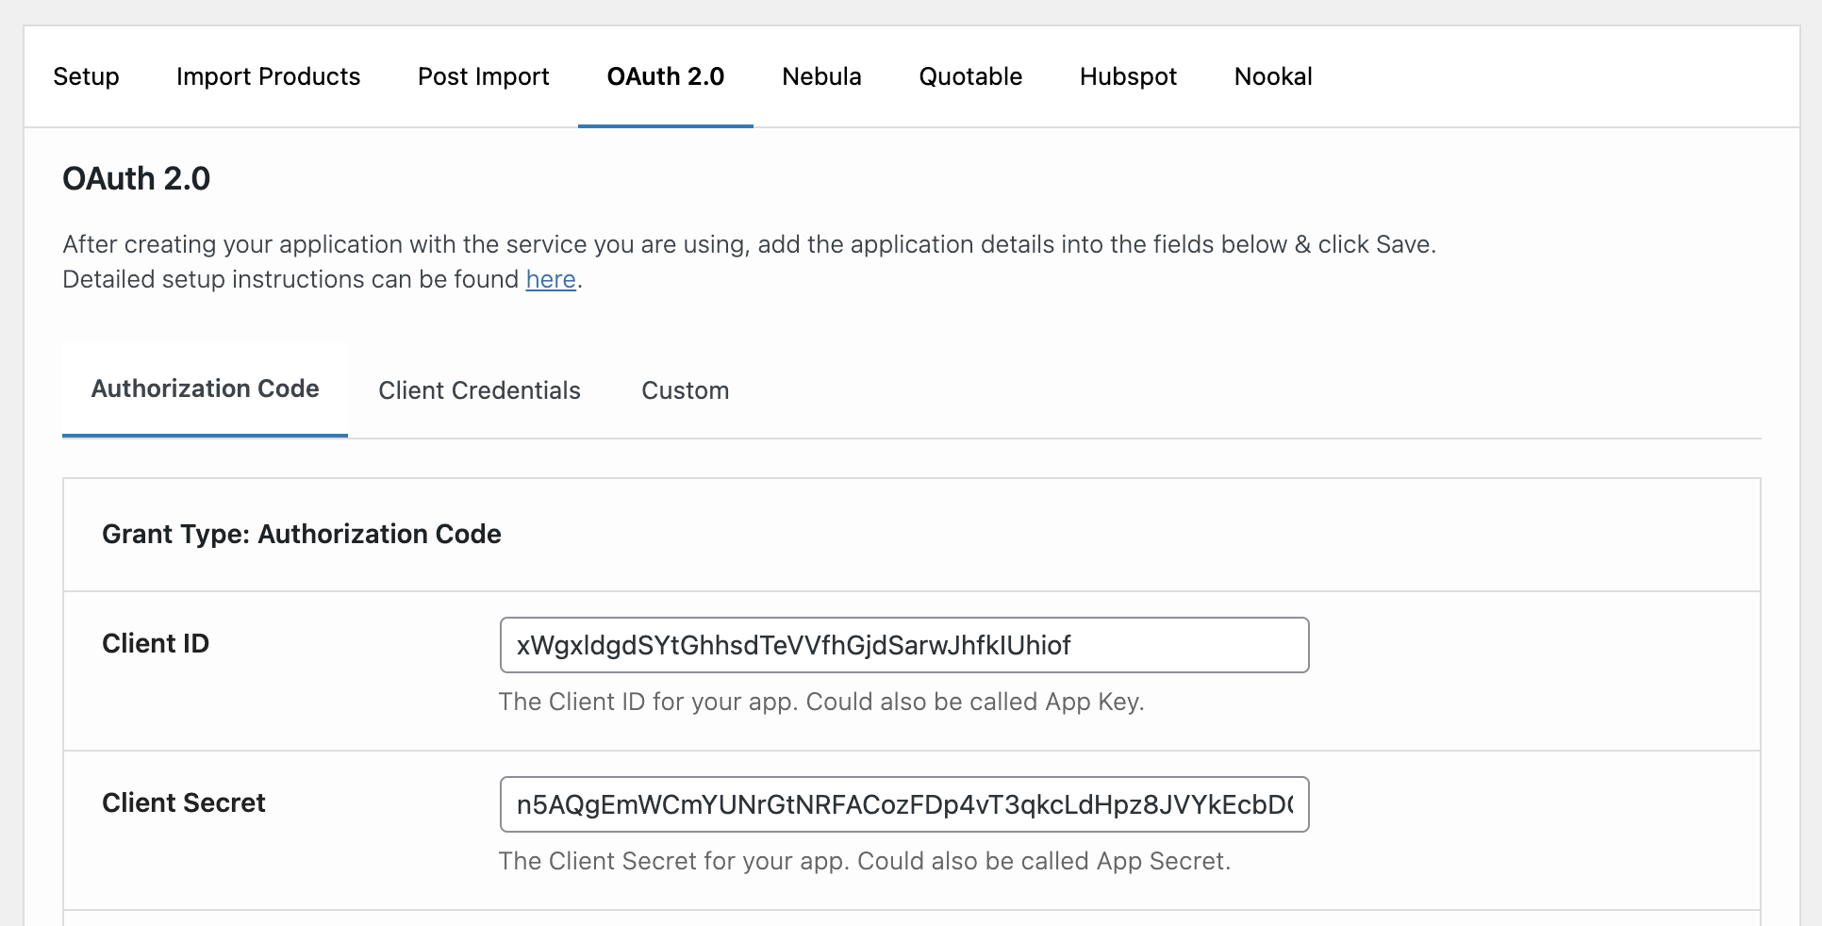Click the Client Secret field label
Viewport: 1822px width, 926px height.
[x=184, y=802]
